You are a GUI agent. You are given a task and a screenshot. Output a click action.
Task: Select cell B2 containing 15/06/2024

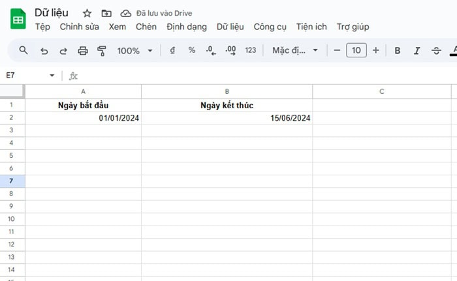tap(227, 118)
